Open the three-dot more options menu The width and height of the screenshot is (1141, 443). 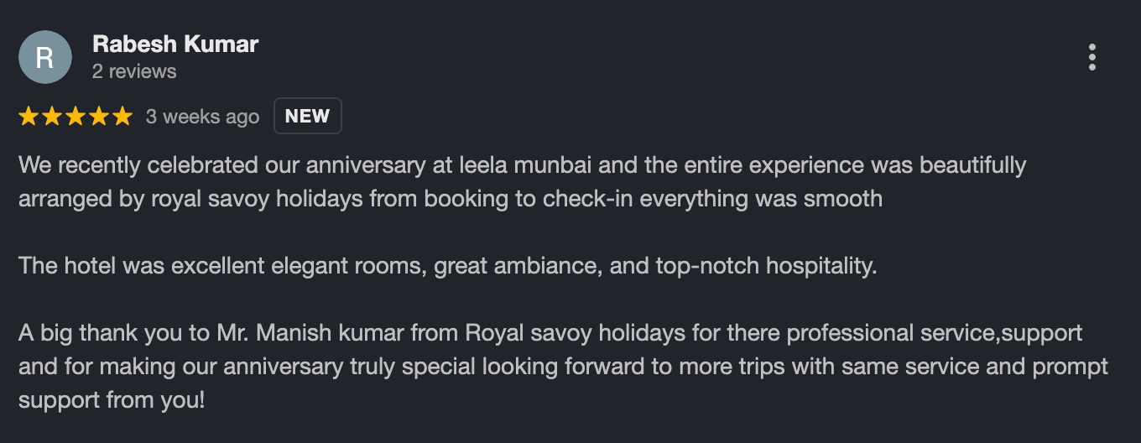coord(1092,57)
